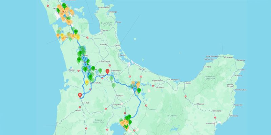Image resolution: width=271 pixels, height=135 pixels.
Task: Click the Whitianga town label
Action: [x=113, y=12]
